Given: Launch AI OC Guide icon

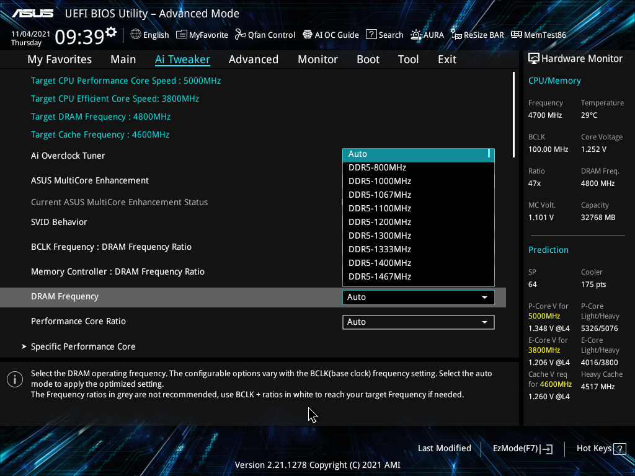Looking at the screenshot, I should [308, 35].
